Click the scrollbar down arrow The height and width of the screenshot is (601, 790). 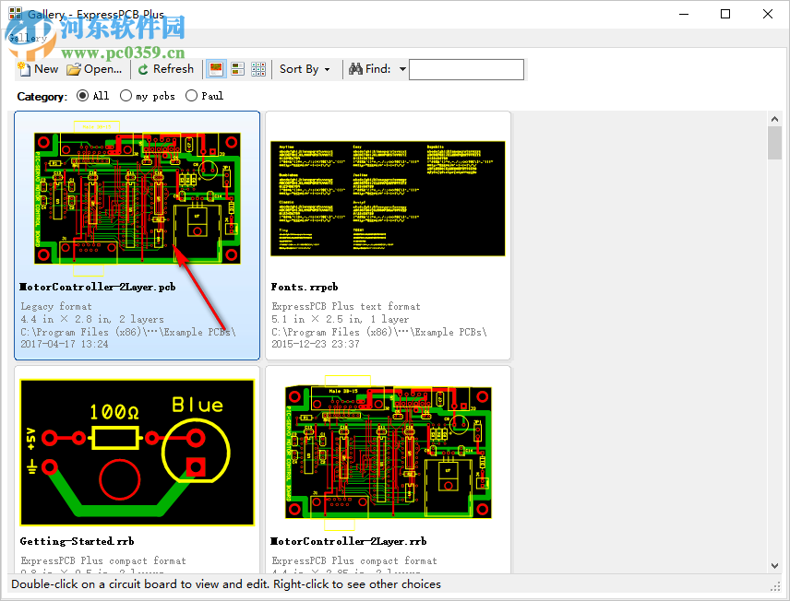[x=775, y=567]
